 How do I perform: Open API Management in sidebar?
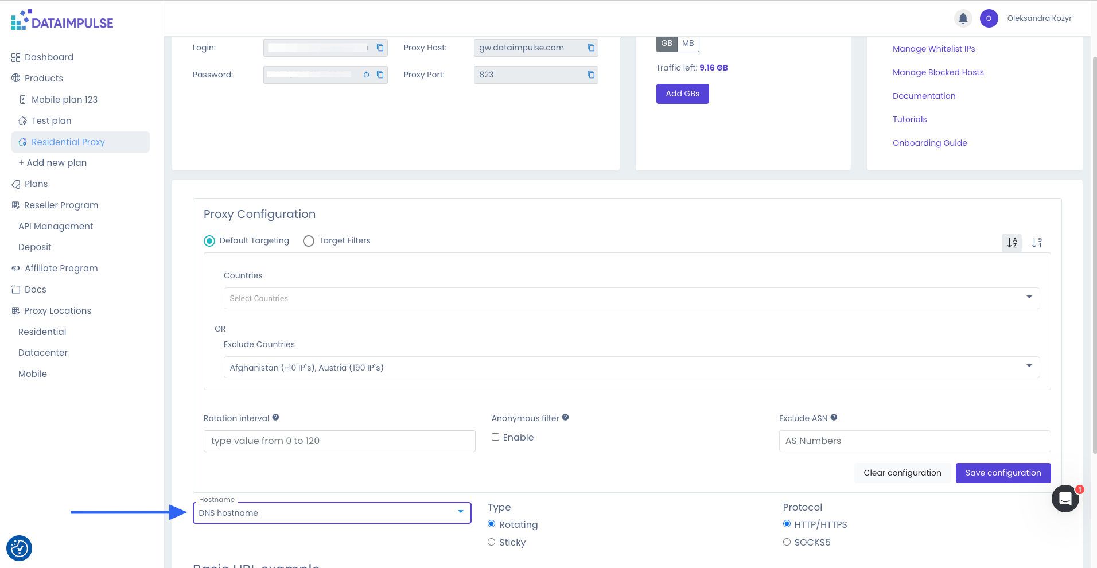(56, 227)
